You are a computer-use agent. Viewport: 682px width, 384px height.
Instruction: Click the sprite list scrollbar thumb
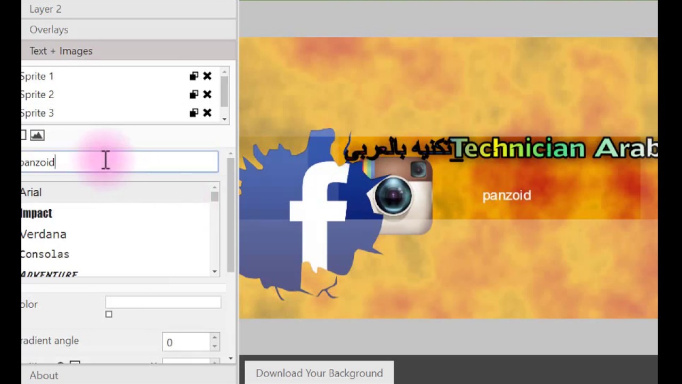coord(224,91)
